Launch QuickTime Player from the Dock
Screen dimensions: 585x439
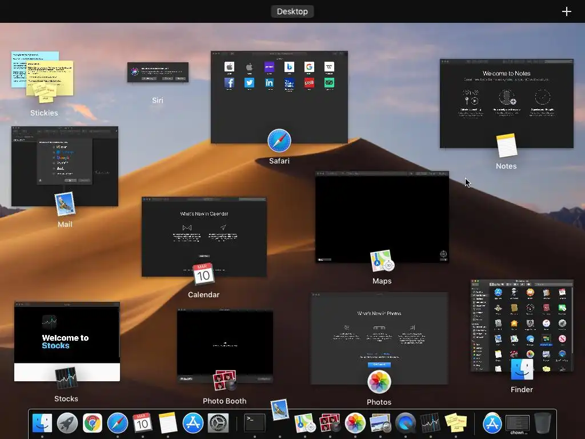[x=406, y=423]
